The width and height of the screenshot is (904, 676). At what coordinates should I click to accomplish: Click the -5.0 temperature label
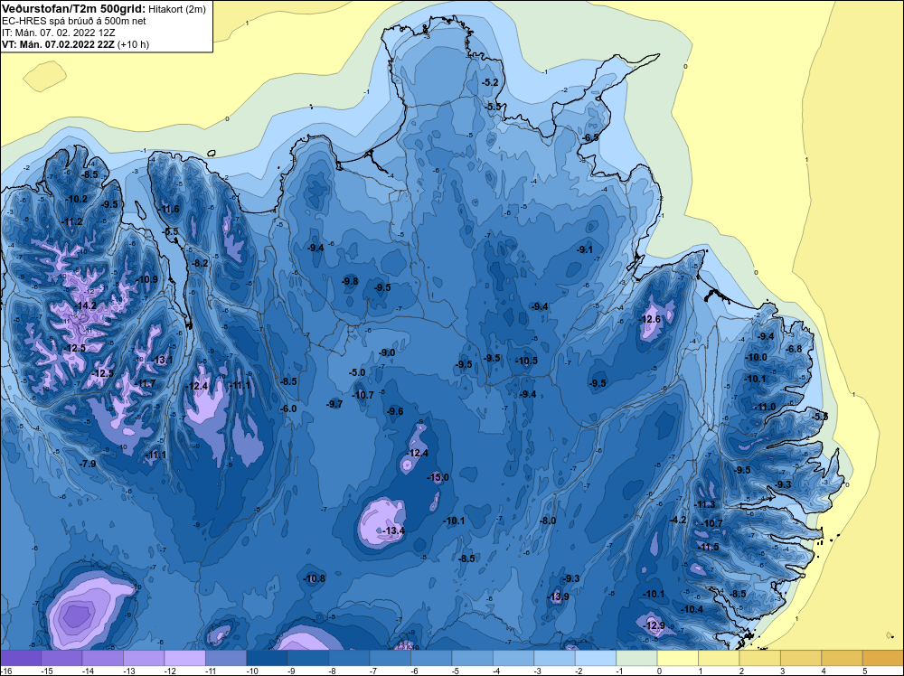(x=357, y=372)
